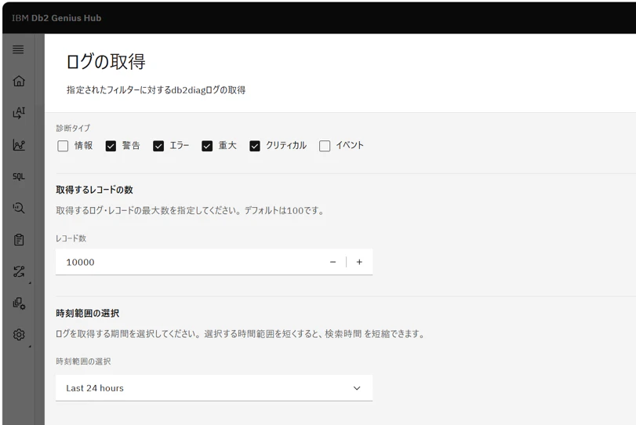This screenshot has width=636, height=425.
Task: Uncheck the クリティカル checkbox
Action: coord(255,146)
